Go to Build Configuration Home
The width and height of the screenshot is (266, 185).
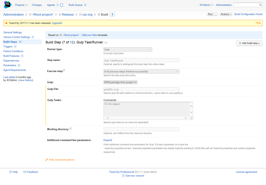point(249,14)
